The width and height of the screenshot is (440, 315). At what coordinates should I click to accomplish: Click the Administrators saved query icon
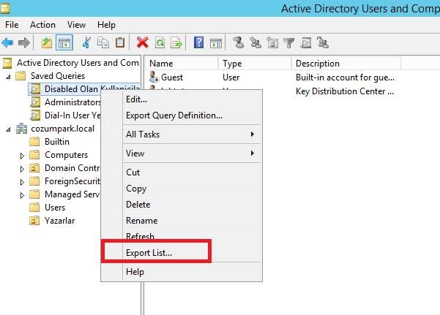click(x=35, y=102)
